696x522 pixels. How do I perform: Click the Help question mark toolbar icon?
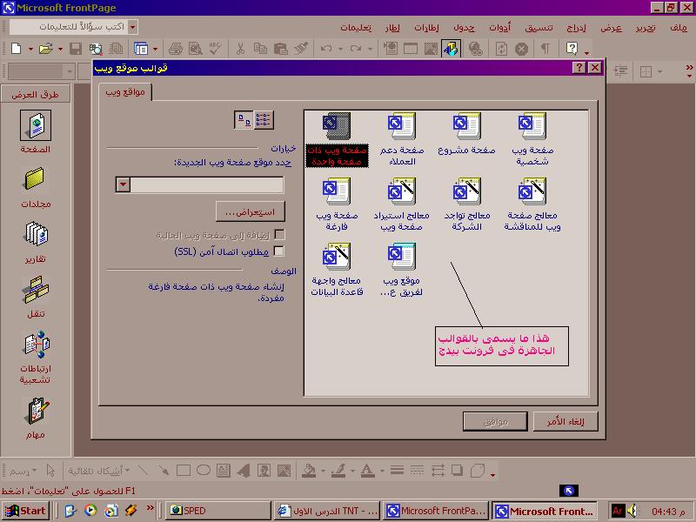point(572,49)
